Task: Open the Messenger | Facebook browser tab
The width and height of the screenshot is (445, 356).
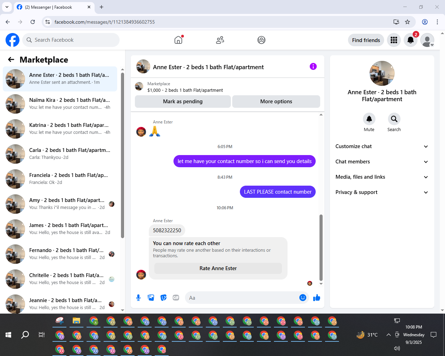Action: tap(54, 7)
